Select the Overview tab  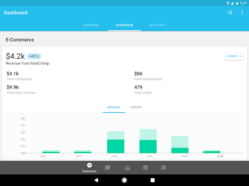pyautogui.click(x=124, y=25)
